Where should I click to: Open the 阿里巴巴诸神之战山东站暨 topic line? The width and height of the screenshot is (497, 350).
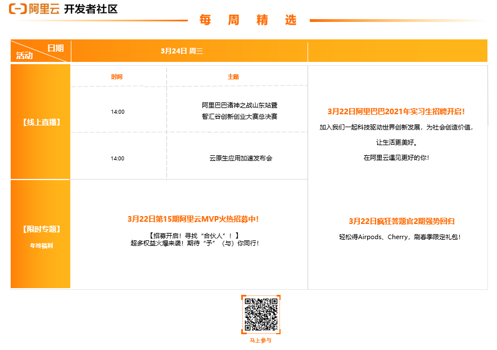(x=240, y=105)
